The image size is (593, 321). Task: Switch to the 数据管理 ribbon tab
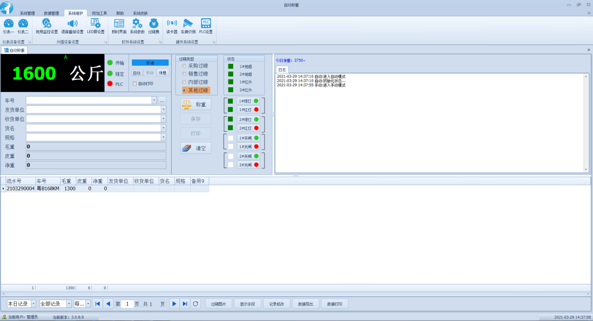51,13
